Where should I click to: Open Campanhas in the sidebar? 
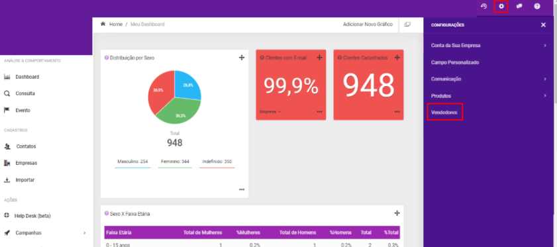[28, 233]
